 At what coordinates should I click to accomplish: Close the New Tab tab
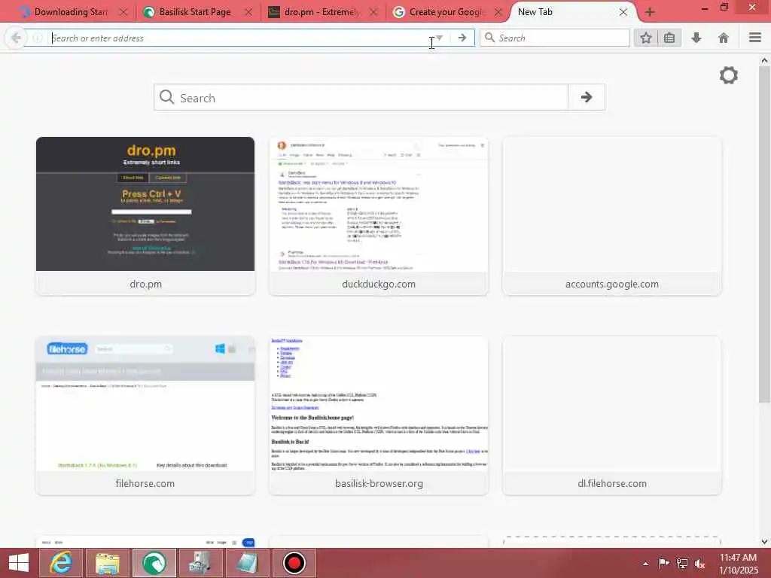[623, 12]
